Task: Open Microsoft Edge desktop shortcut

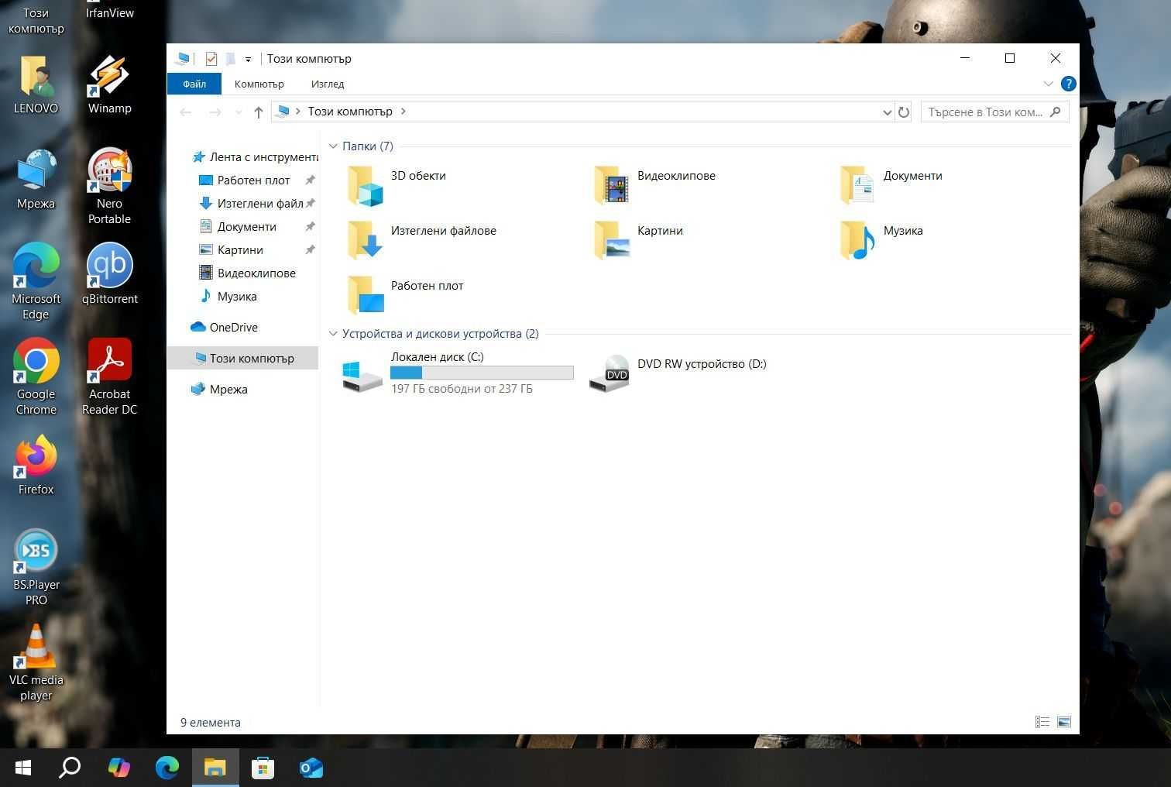Action: click(36, 281)
